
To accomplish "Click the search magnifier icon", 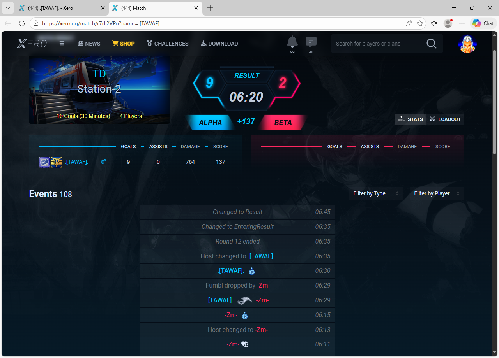I will click(x=431, y=44).
